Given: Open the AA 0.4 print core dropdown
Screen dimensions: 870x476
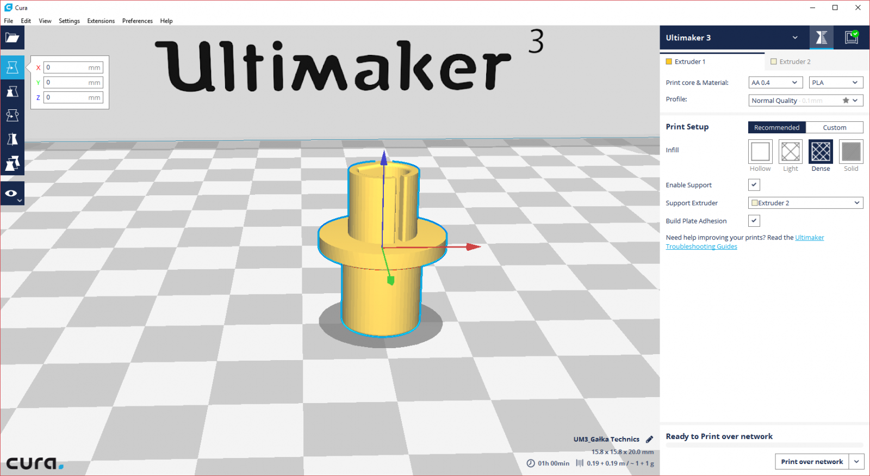Looking at the screenshot, I should pyautogui.click(x=775, y=83).
